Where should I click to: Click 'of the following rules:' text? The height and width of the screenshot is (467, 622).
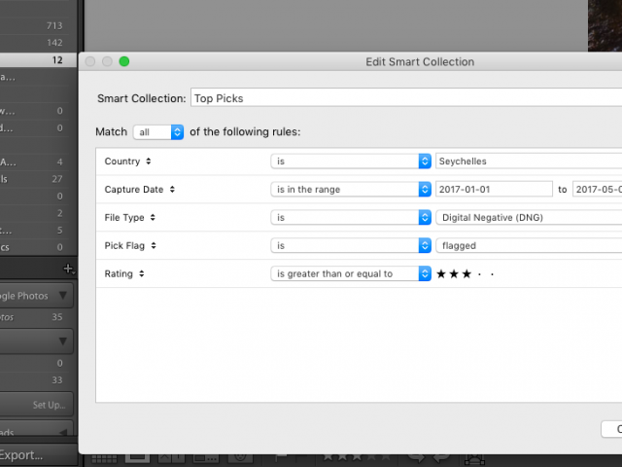pos(245,132)
